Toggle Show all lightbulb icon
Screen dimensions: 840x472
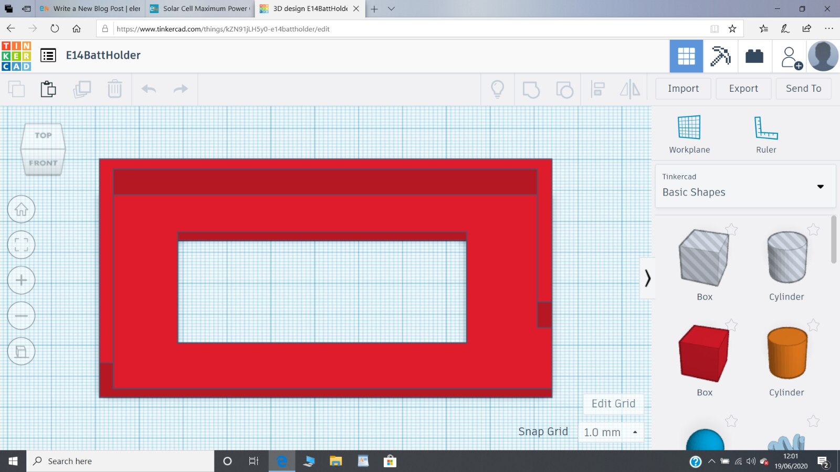tap(497, 89)
